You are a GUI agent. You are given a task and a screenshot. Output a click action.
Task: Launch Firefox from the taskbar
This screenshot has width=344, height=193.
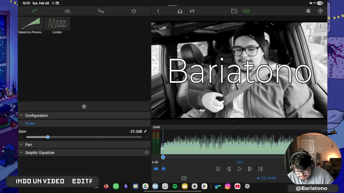[106, 186]
